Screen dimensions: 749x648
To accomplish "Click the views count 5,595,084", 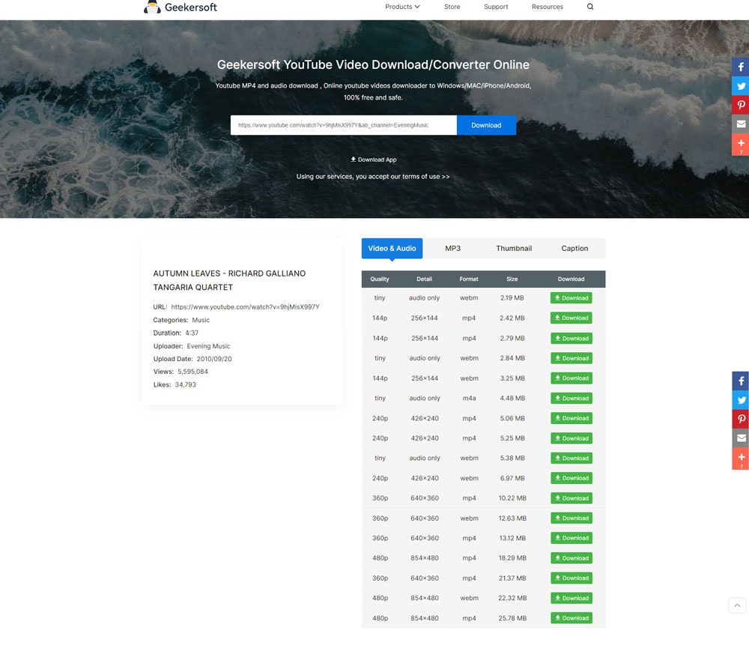I will tap(192, 372).
